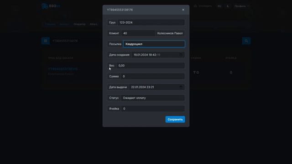Open calendar picker for Дата выдачи
Screen dimensions: 292x164
[181, 87]
